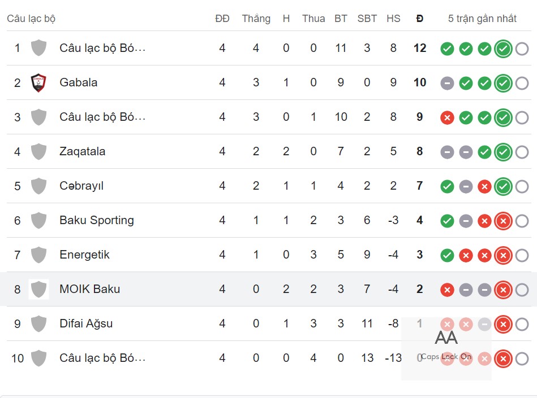537x398 pixels.
Task: Click Energetik's green win result icon
Action: (447, 255)
